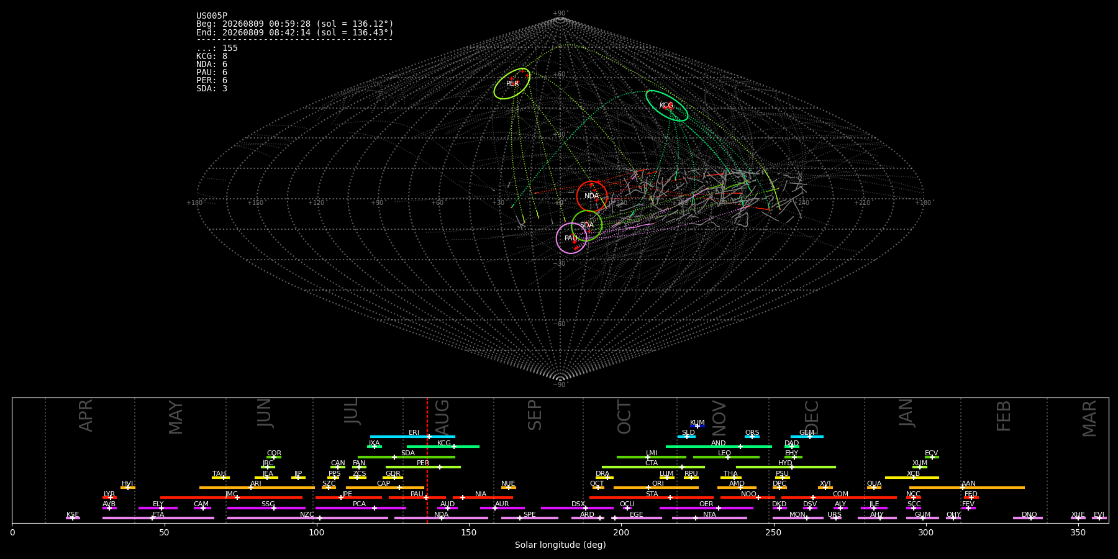Click the red dashed current-date line

427,460
